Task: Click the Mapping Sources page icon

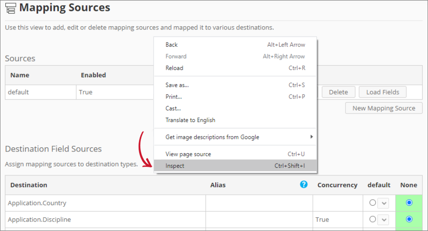Action: click(11, 8)
